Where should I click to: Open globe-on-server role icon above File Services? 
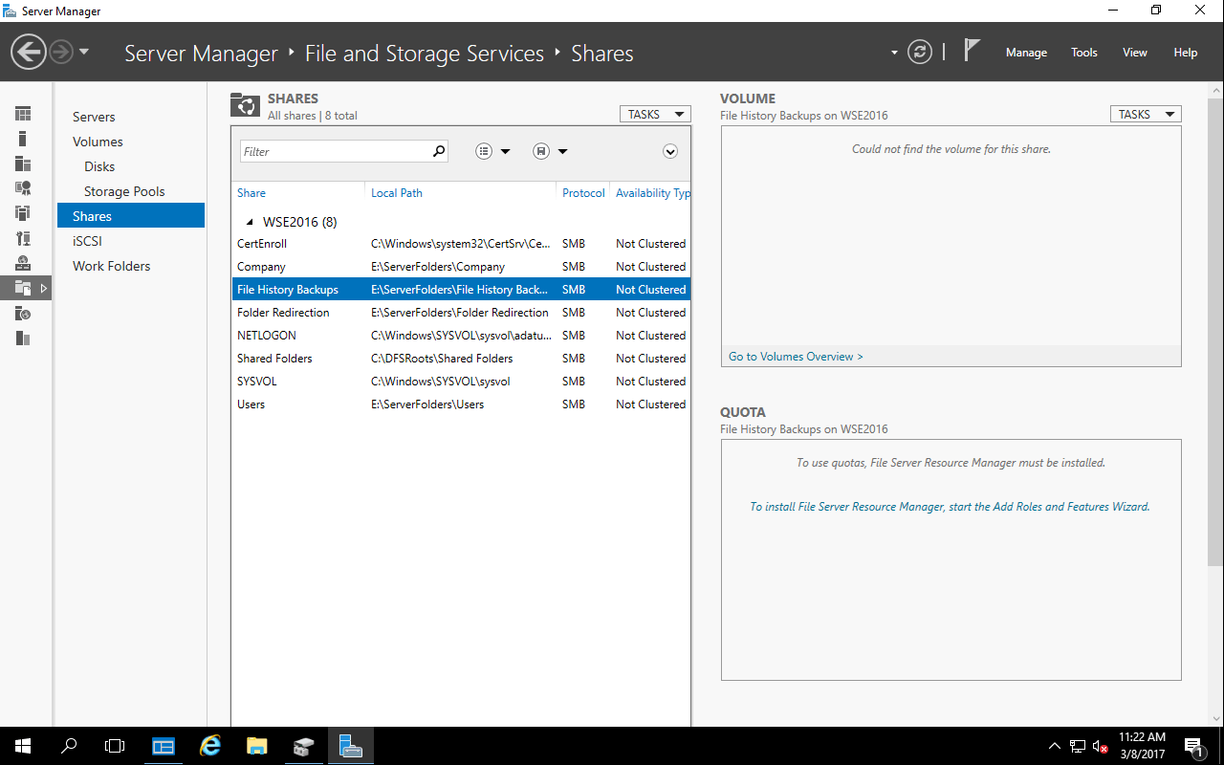pyautogui.click(x=23, y=263)
